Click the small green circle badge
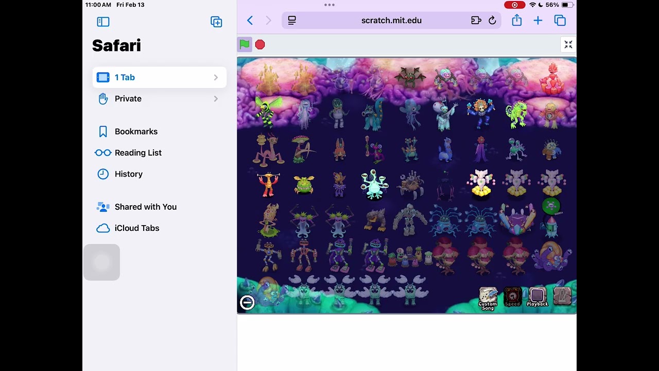The height and width of the screenshot is (371, 659). pyautogui.click(x=551, y=206)
